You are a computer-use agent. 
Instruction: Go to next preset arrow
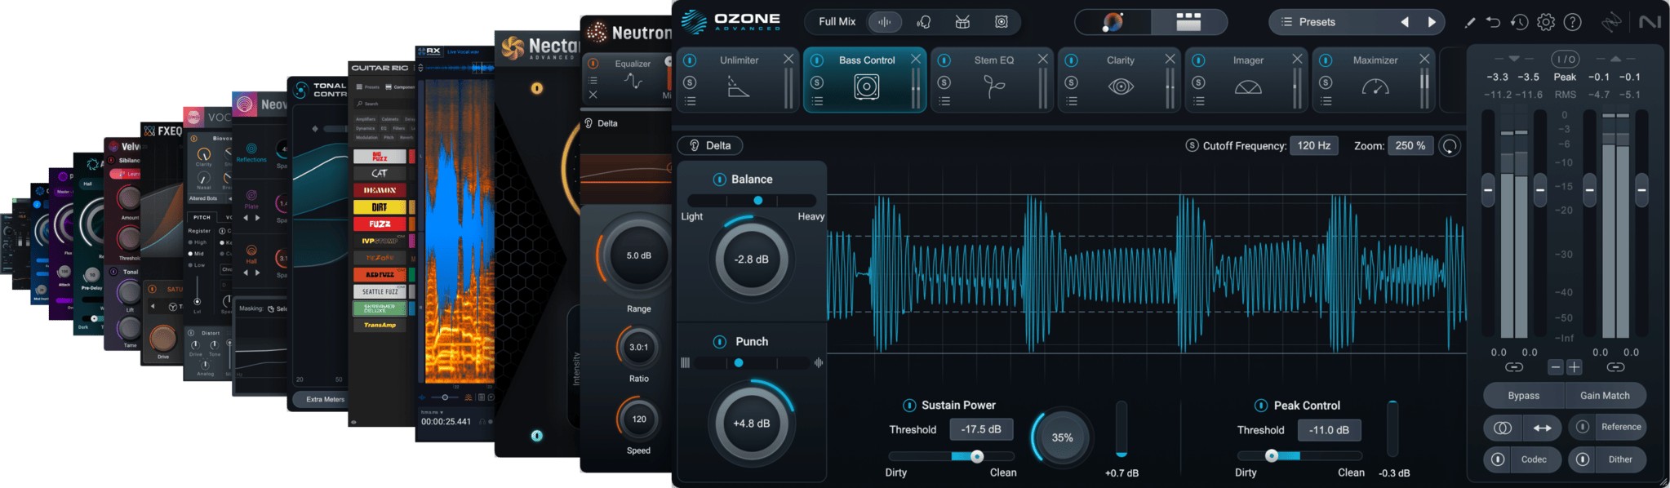1432,22
